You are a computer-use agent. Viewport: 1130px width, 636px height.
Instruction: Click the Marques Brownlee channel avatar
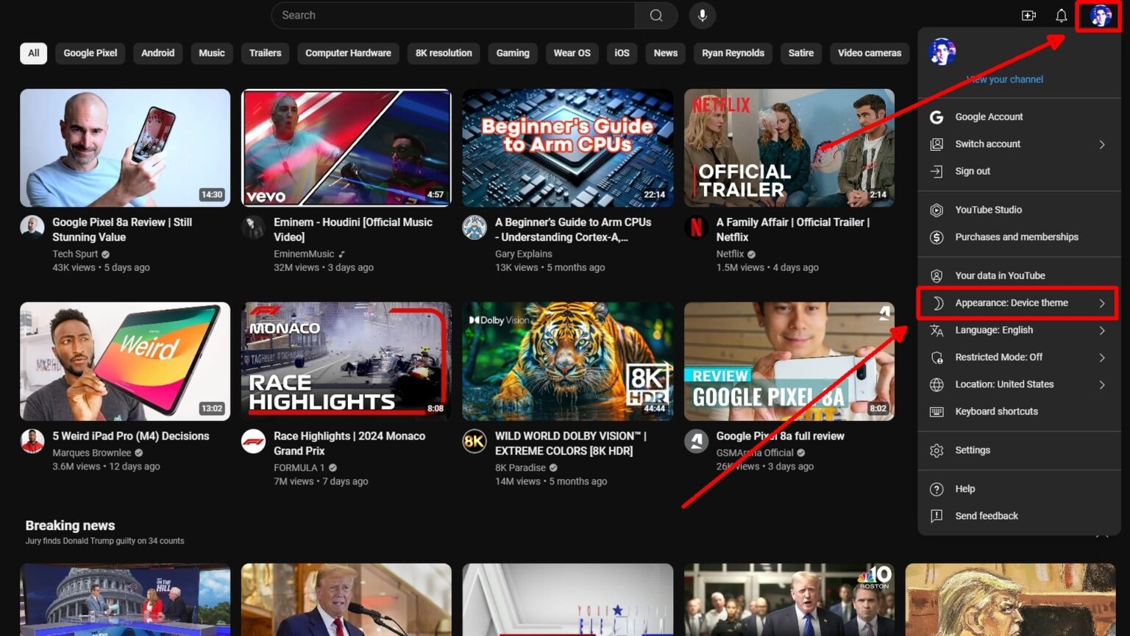pos(32,441)
